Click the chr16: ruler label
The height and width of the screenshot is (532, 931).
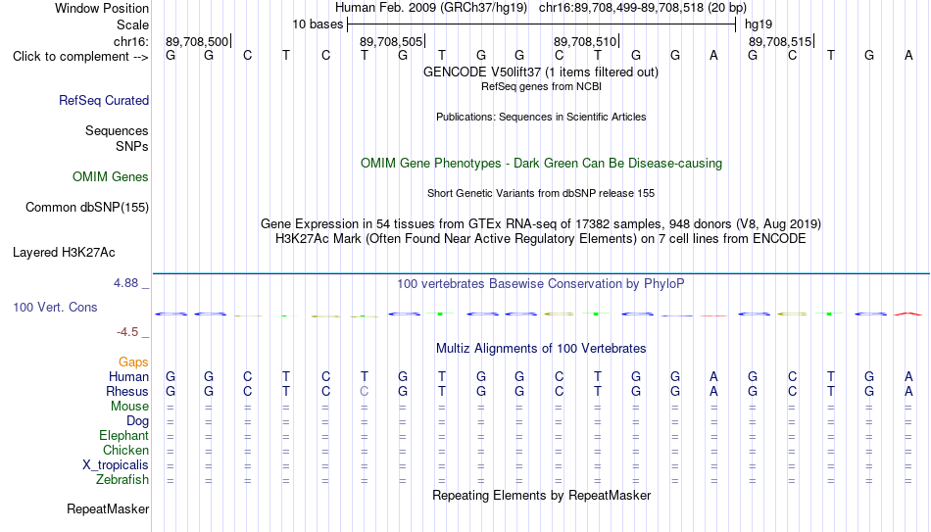click(130, 41)
